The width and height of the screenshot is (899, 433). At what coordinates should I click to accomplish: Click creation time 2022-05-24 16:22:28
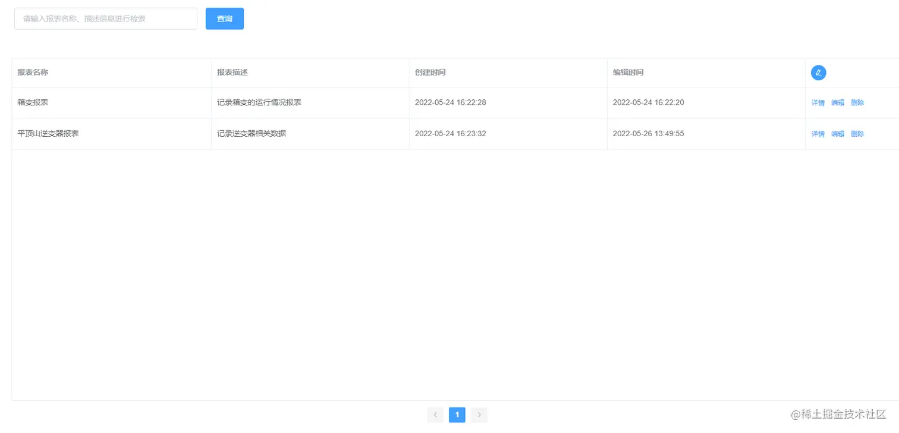451,102
